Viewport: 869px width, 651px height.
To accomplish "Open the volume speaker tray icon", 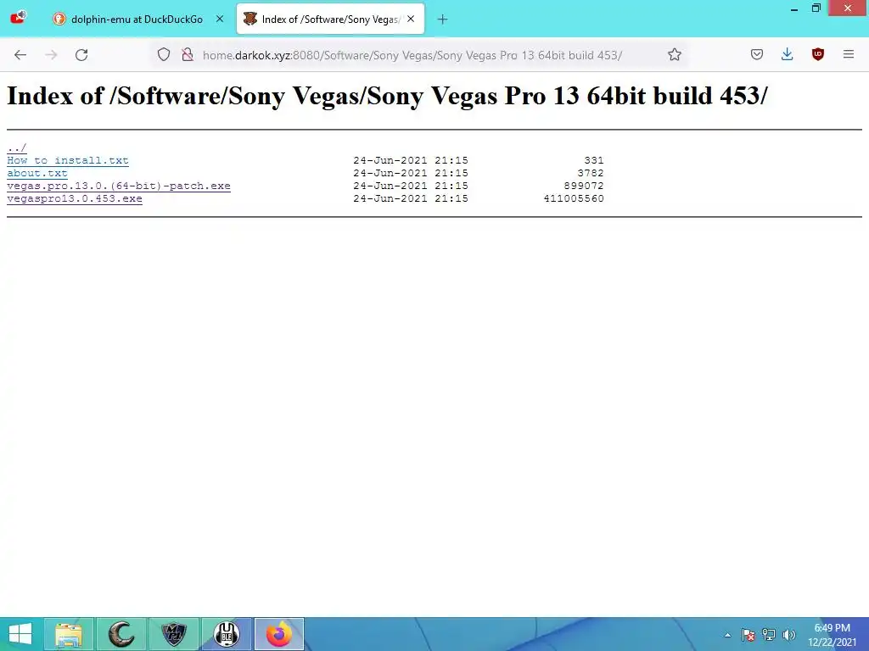I will (788, 635).
